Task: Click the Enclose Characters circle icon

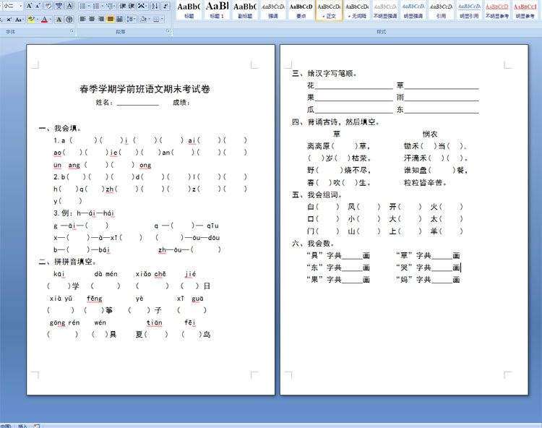Action: point(69,20)
